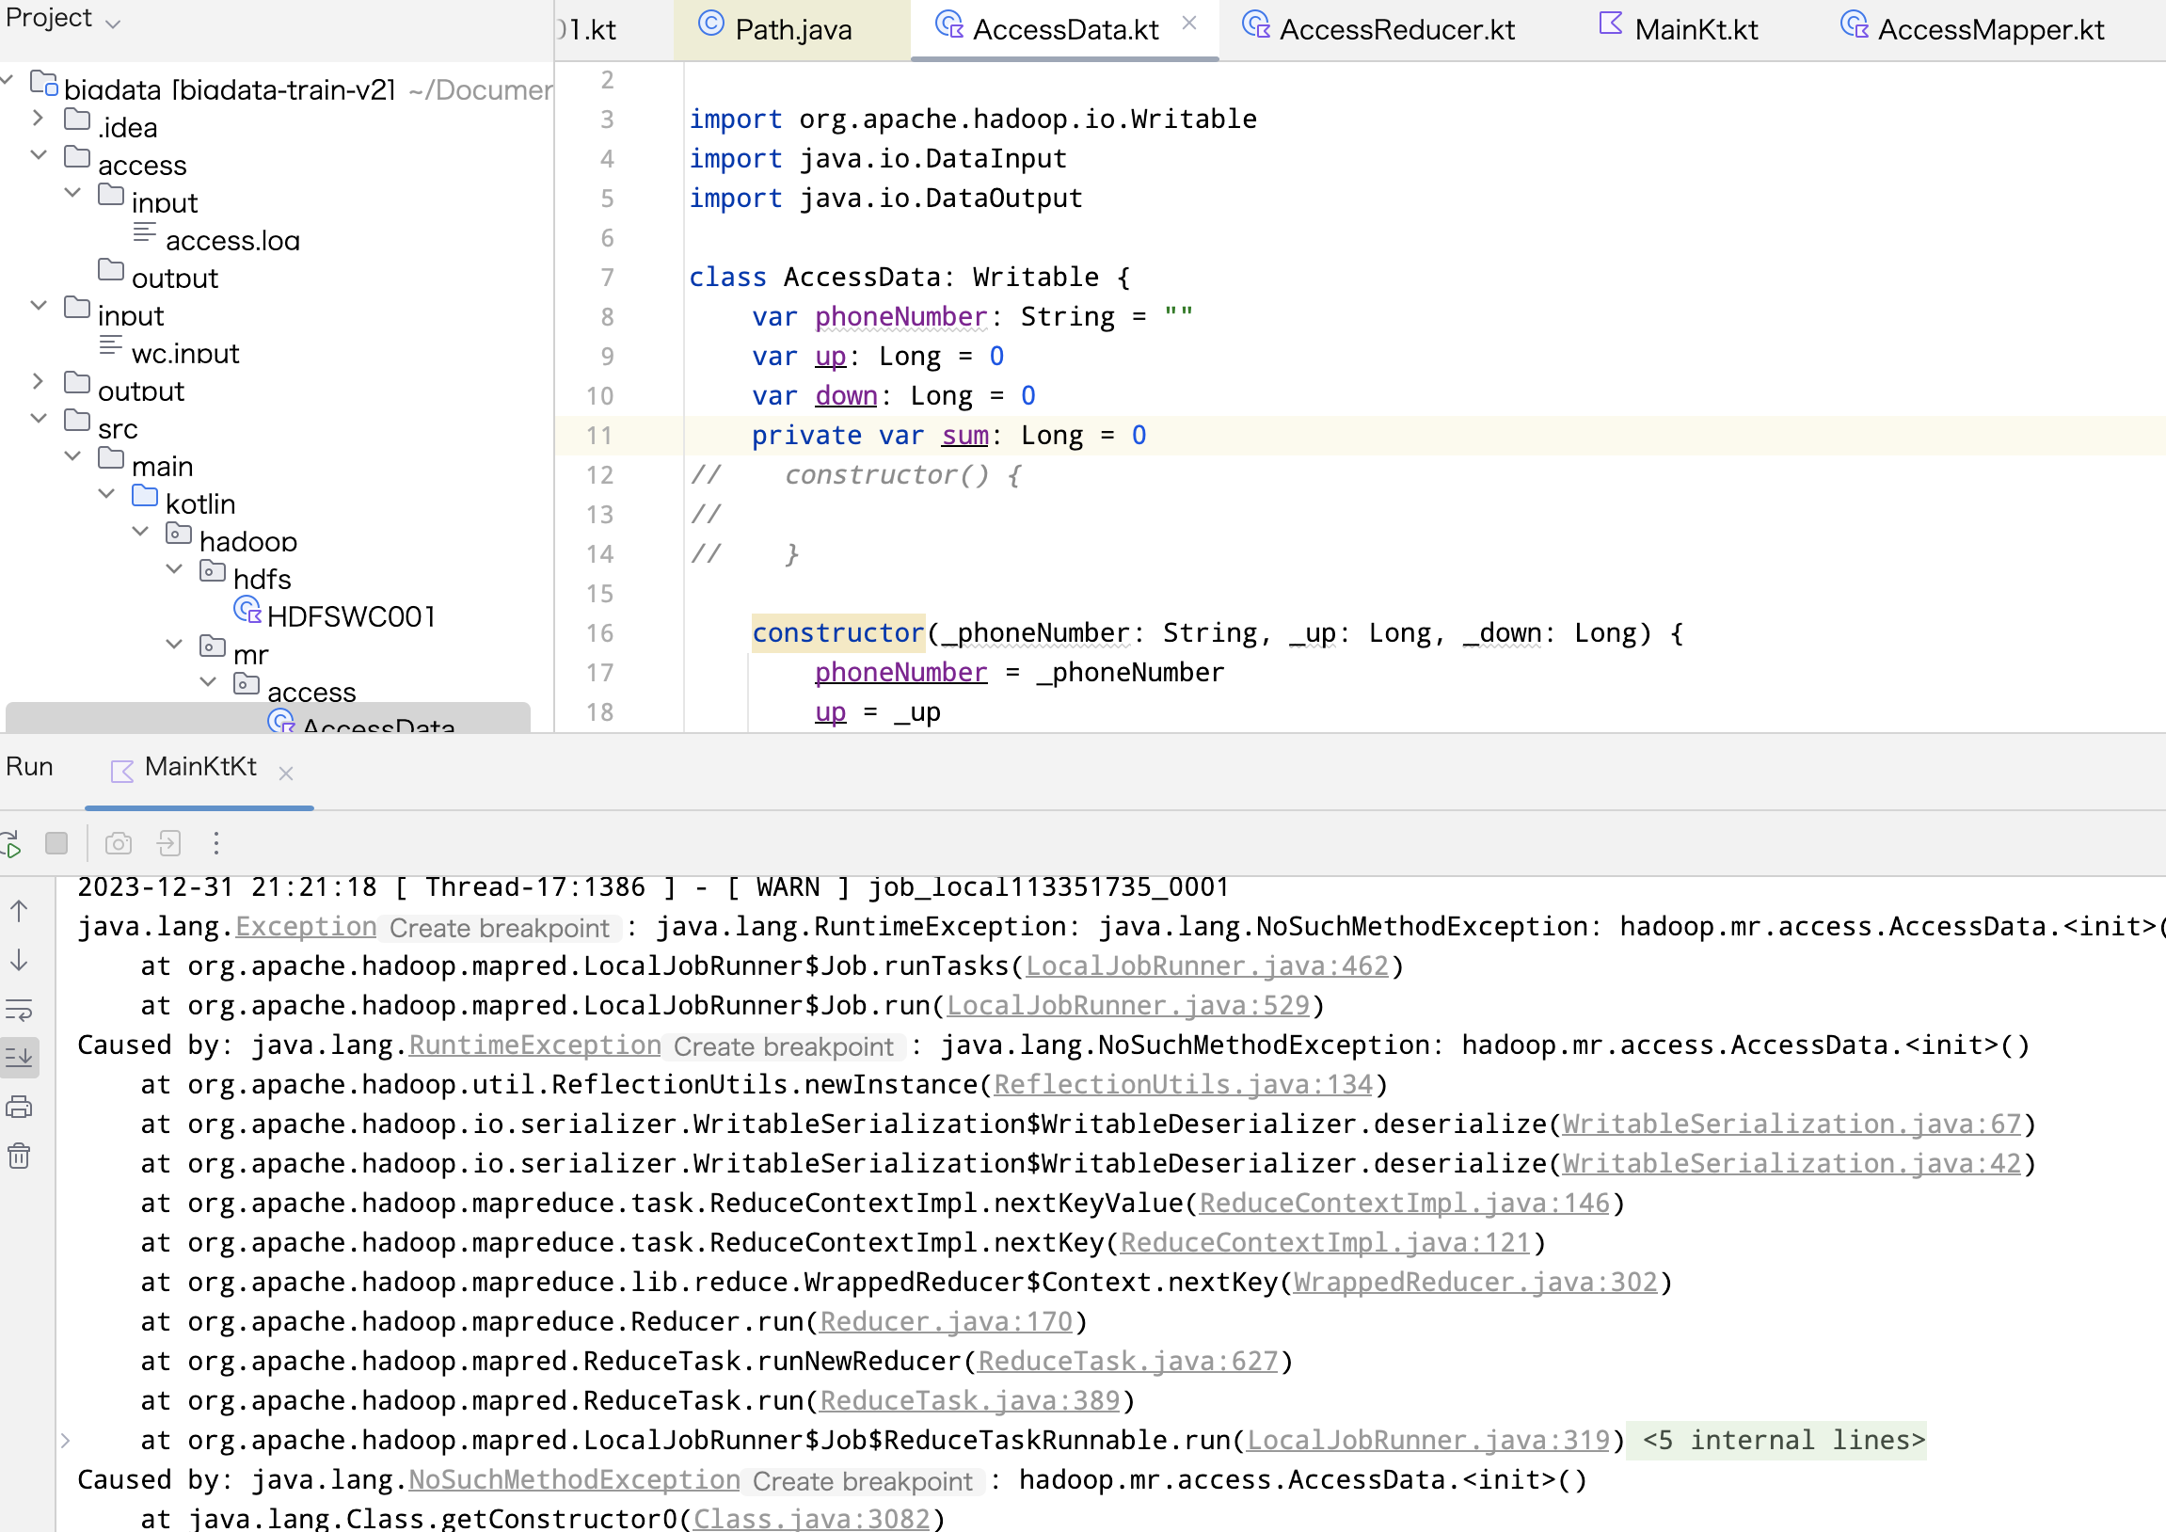Click the print console icon
The width and height of the screenshot is (2166, 1532).
[x=19, y=1108]
